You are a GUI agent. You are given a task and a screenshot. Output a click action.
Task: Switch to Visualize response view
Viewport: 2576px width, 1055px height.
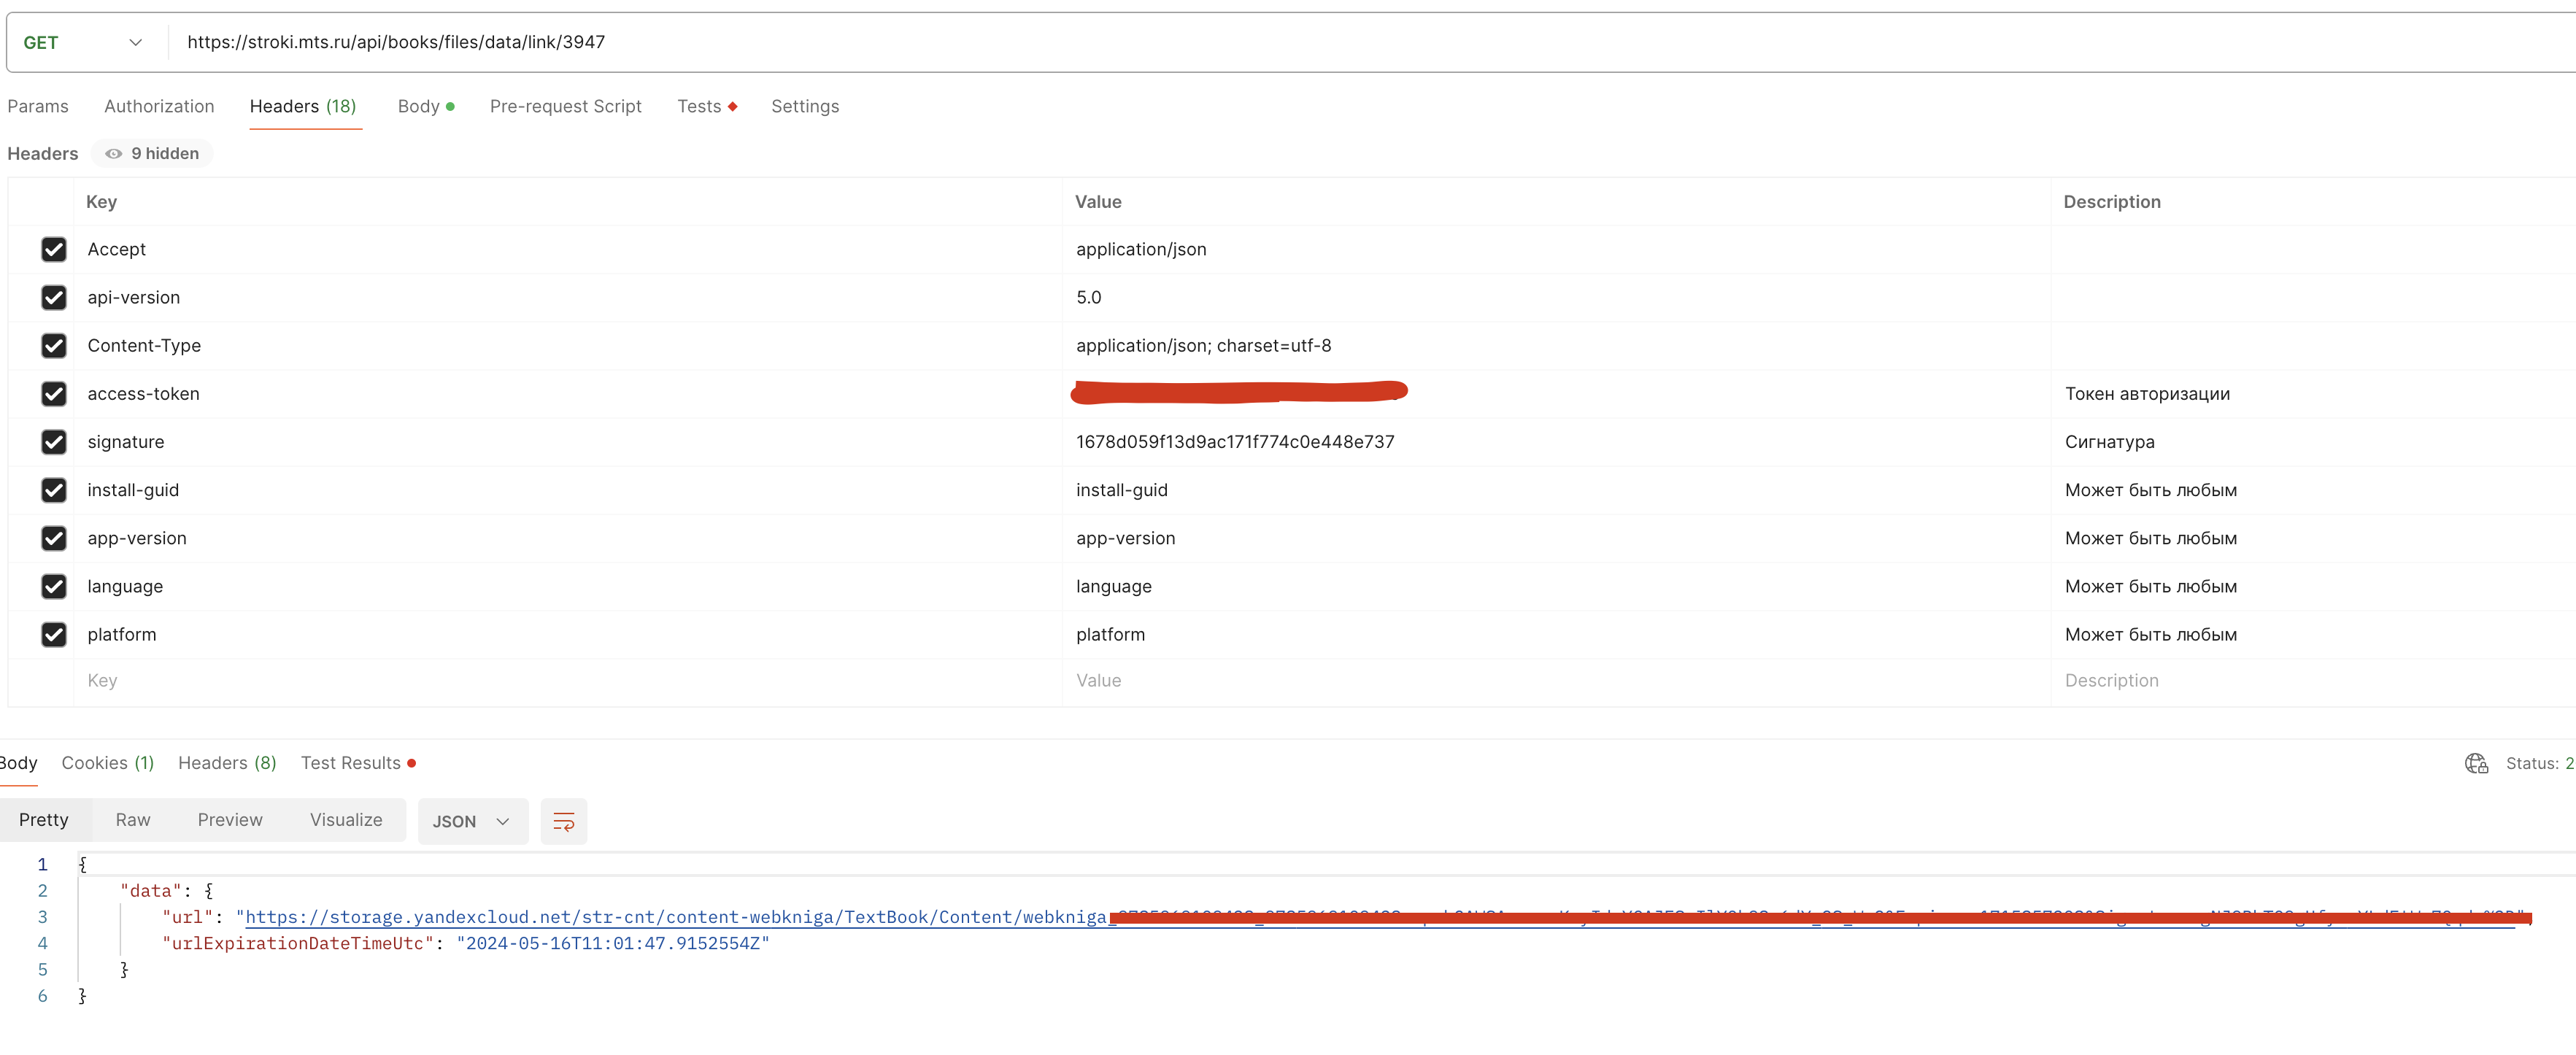(x=345, y=820)
